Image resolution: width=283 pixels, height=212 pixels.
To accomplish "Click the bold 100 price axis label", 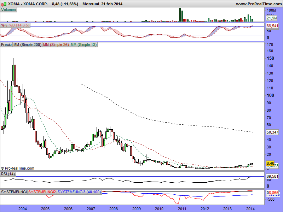I will click(270, 95).
